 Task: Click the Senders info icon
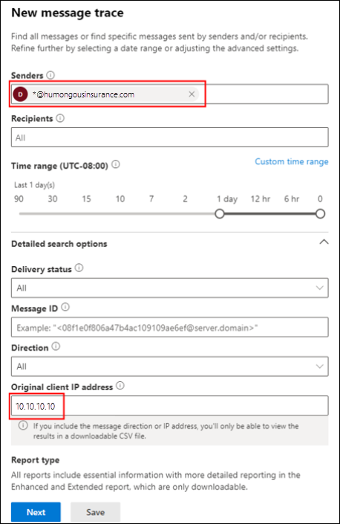50,75
